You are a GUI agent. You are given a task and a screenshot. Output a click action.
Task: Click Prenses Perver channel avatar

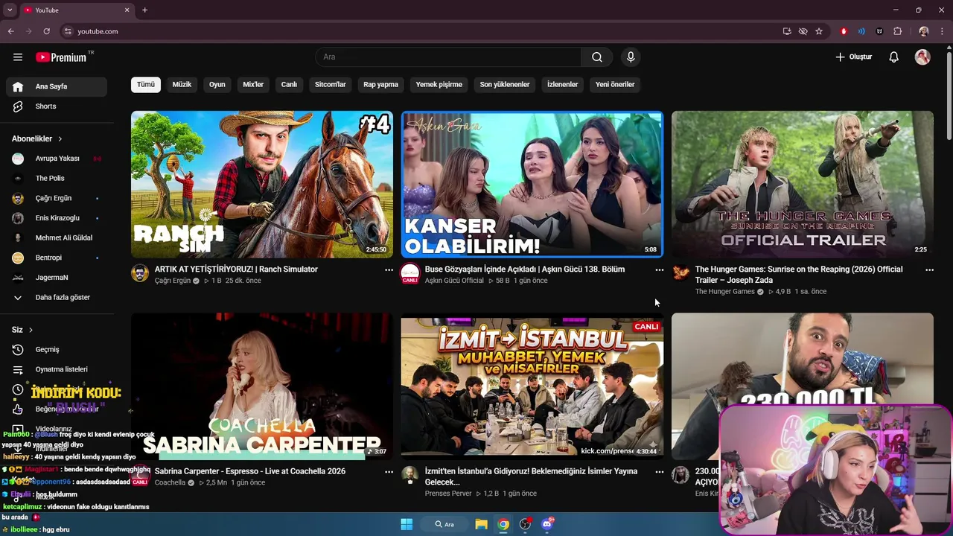pyautogui.click(x=410, y=475)
